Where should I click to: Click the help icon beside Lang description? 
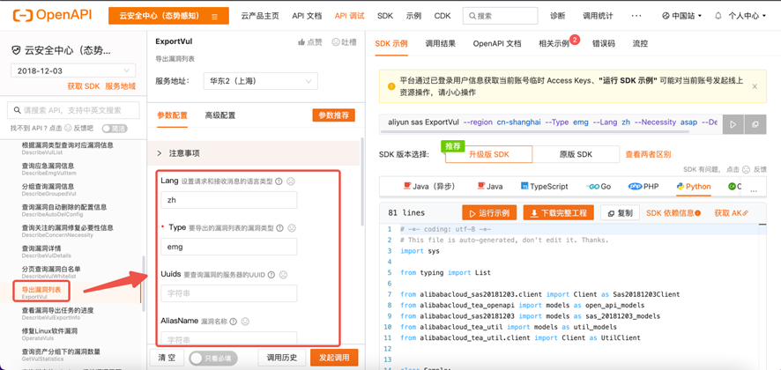pos(279,181)
